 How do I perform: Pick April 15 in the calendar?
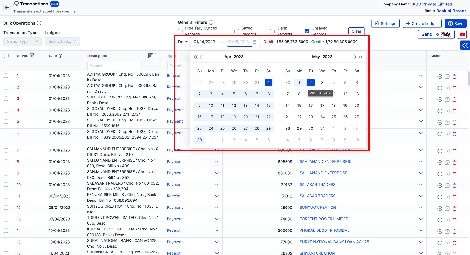[x=269, y=106]
